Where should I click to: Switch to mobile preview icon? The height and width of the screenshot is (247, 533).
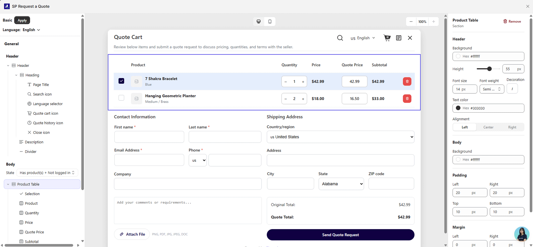point(270,22)
